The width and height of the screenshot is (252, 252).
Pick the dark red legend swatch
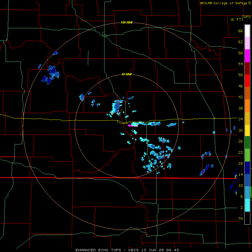247,68
